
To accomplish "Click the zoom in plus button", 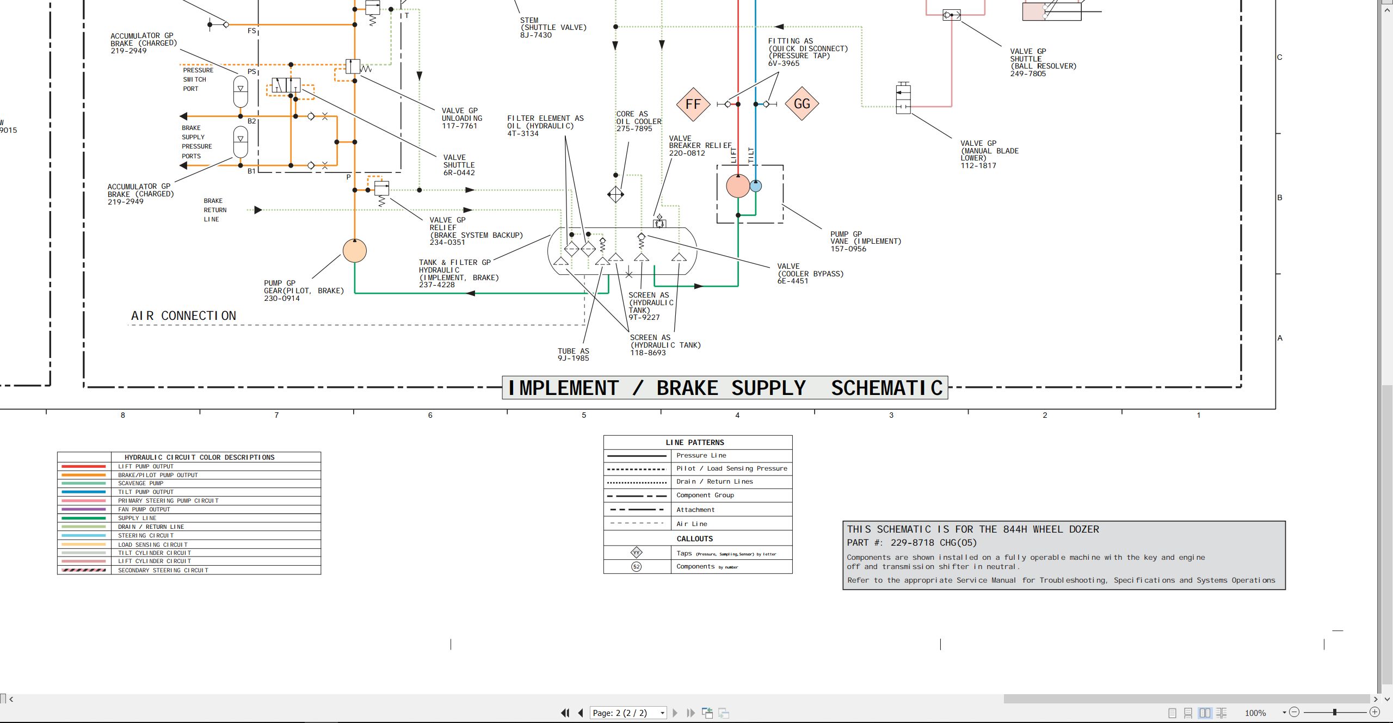I will pyautogui.click(x=1374, y=712).
